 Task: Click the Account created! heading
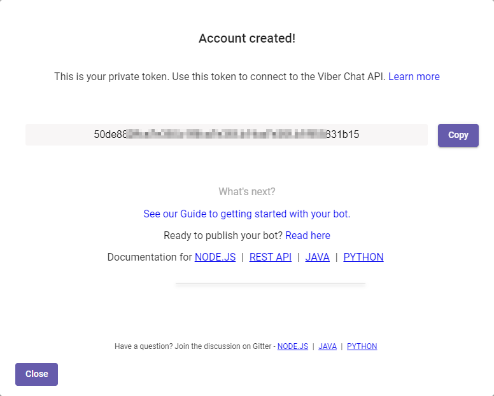(x=247, y=38)
